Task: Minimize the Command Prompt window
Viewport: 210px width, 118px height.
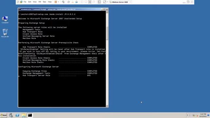Action: point(102,10)
